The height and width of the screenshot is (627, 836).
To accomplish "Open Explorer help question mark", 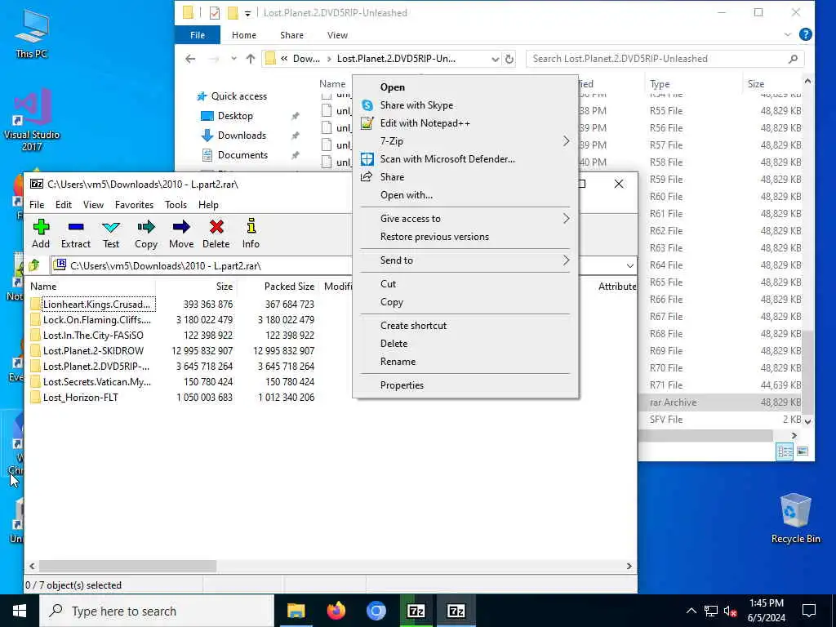I will pos(806,34).
